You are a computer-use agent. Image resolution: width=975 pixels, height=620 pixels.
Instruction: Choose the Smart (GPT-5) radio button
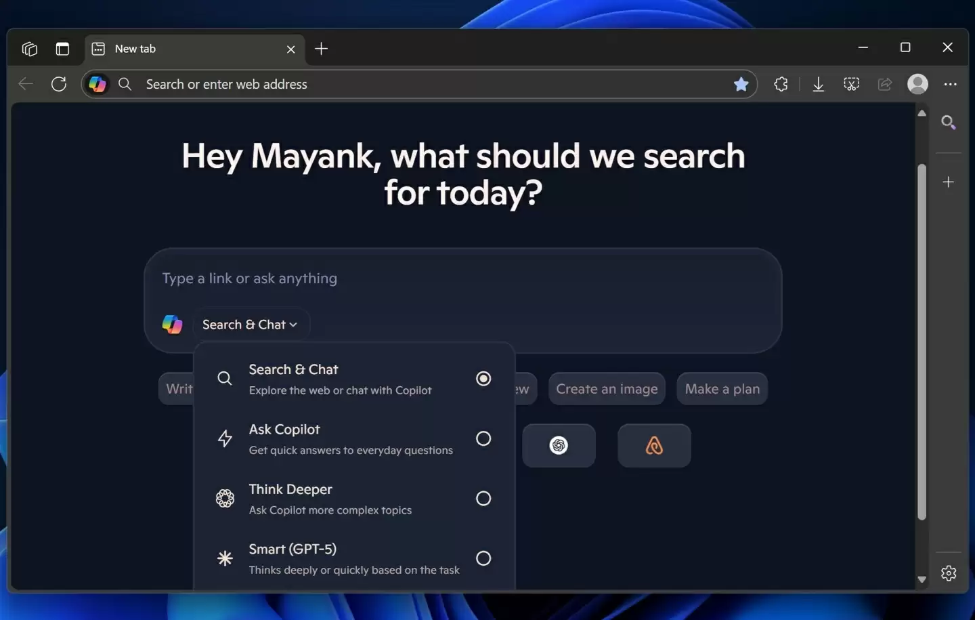click(x=483, y=558)
